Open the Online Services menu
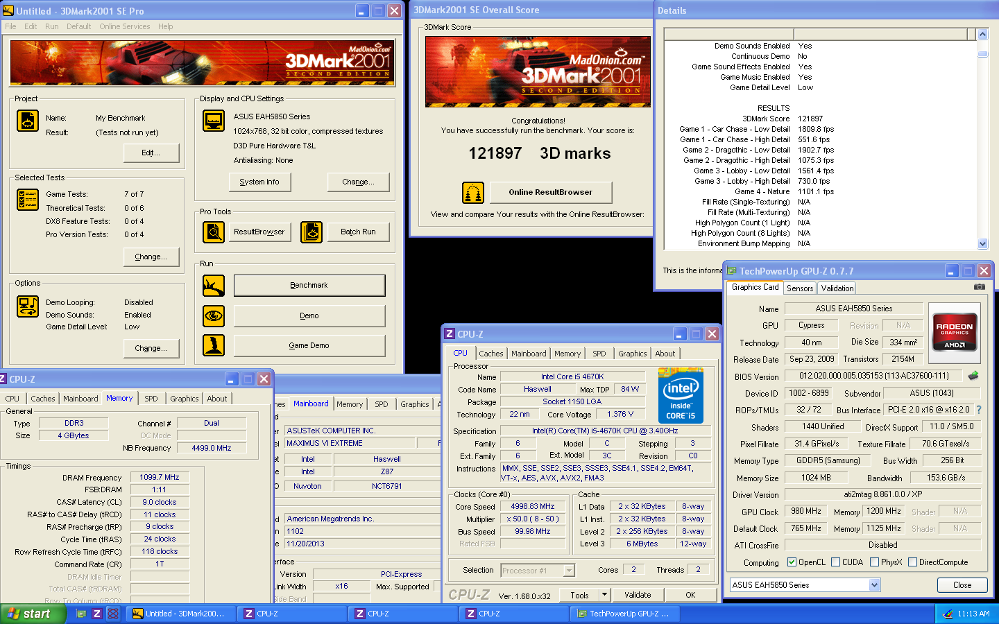This screenshot has height=624, width=999. [x=125, y=26]
